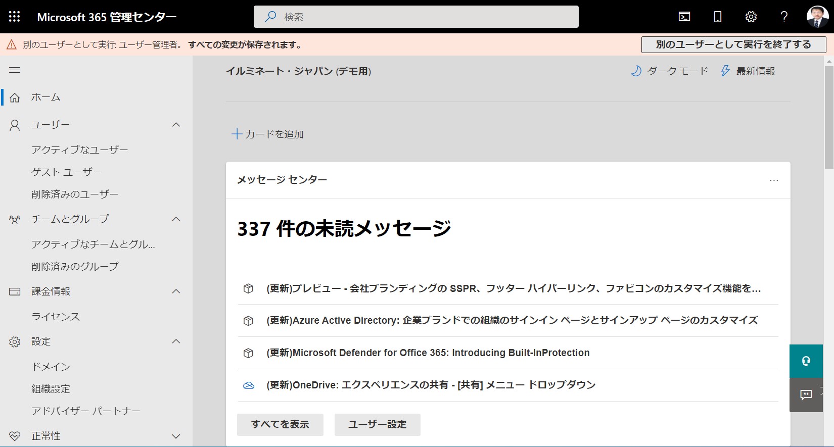Click the warning triangle in banner

tap(12, 45)
